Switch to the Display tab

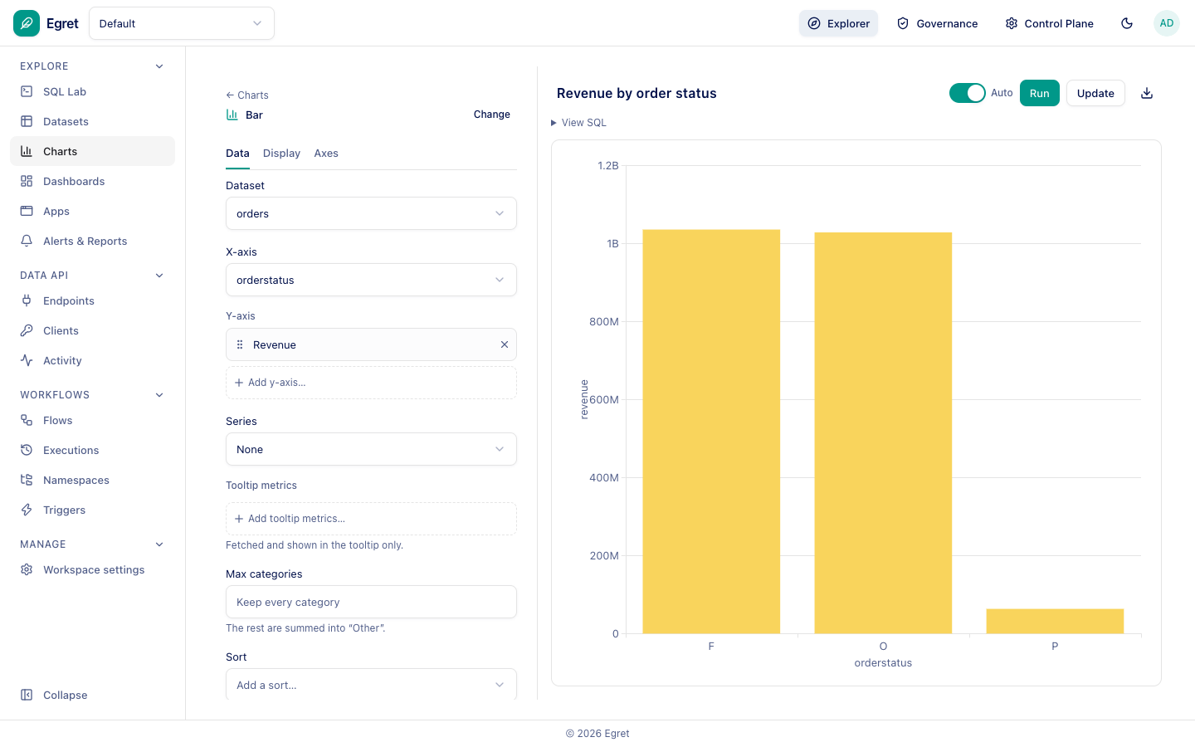pyautogui.click(x=281, y=153)
